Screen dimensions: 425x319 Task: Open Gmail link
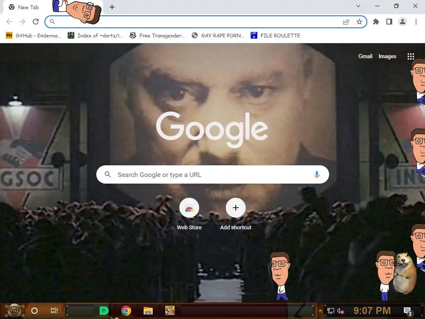(365, 56)
